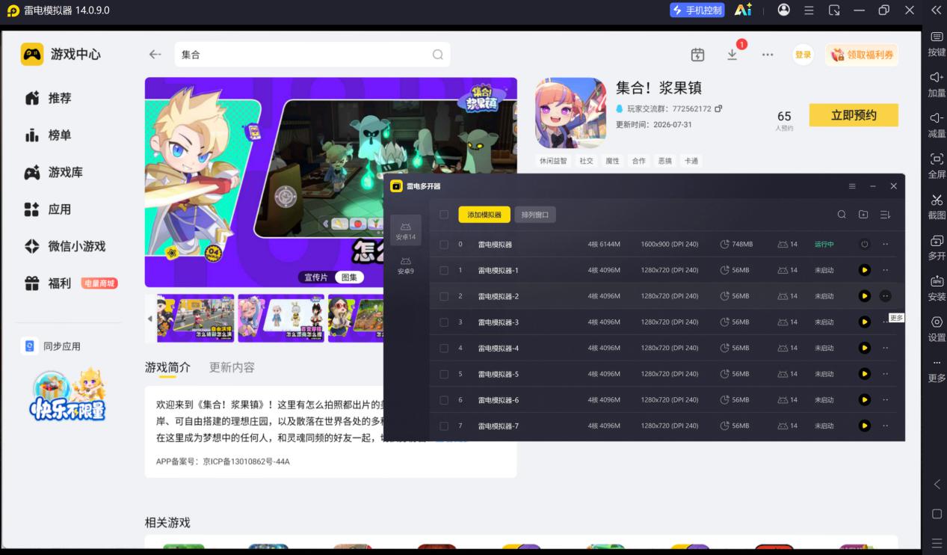The width and height of the screenshot is (947, 555).
Task: Click the search field containing 集合
Action: tap(312, 55)
